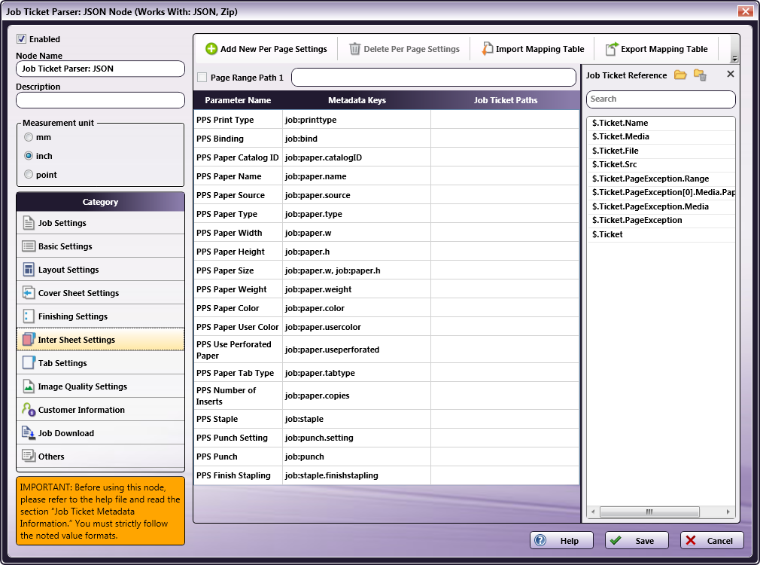Viewport: 760px width, 565px height.
Task: Click the Tab Settings icon
Action: click(x=29, y=362)
